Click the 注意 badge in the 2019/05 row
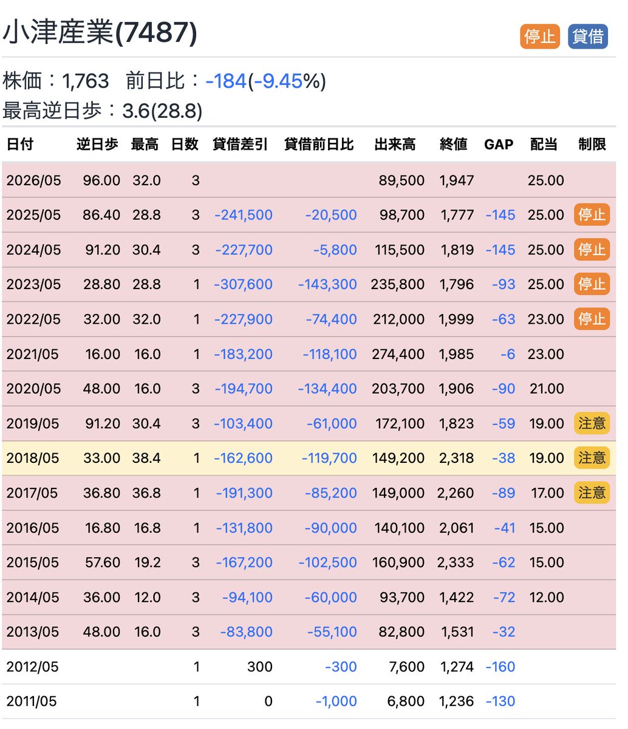Image resolution: width=628 pixels, height=729 pixels. (x=592, y=423)
